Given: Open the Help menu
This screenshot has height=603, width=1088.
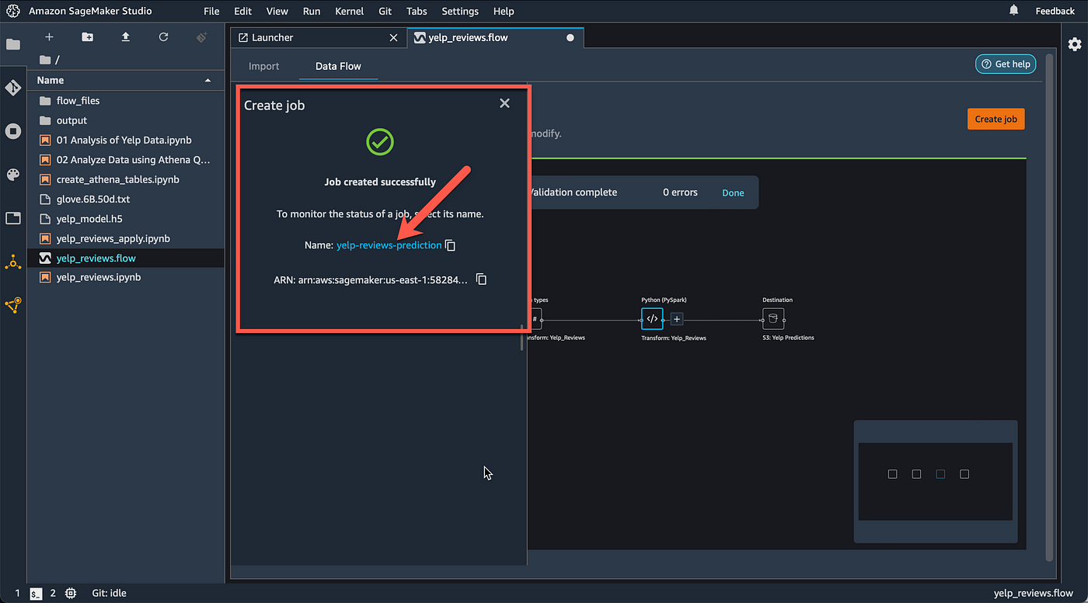Looking at the screenshot, I should [504, 11].
